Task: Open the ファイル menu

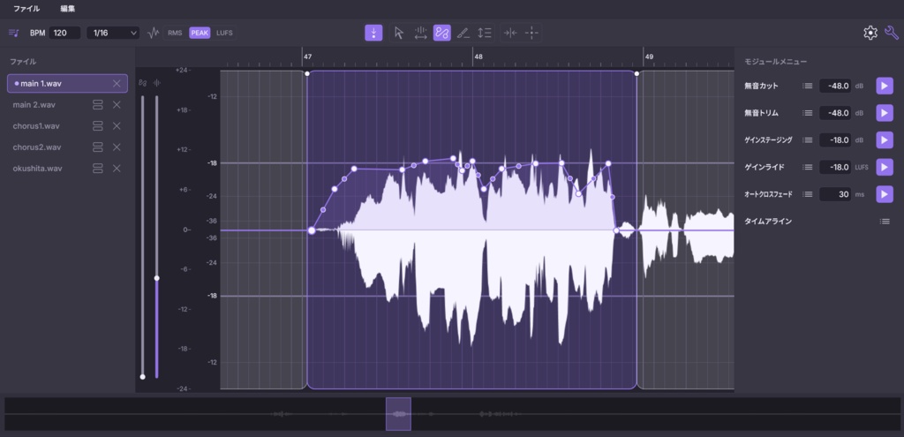Action: click(26, 9)
